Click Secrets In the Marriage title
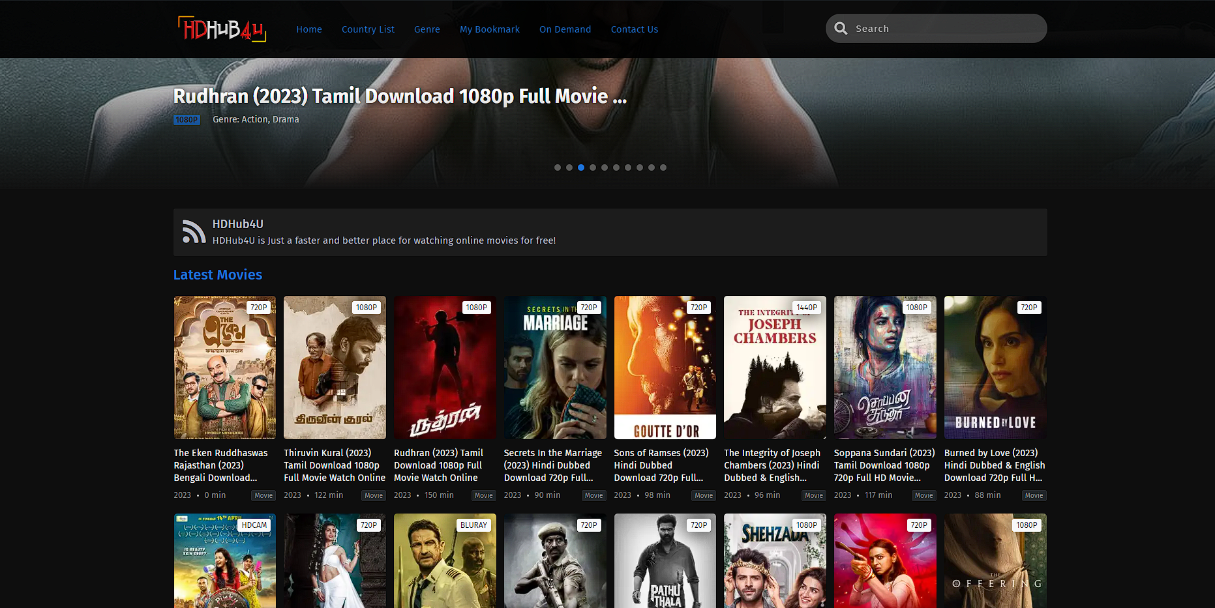The image size is (1215, 608). [x=553, y=465]
